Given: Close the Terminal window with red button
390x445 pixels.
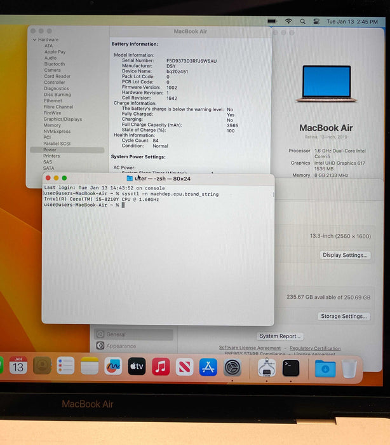Looking at the screenshot, I should [48, 178].
